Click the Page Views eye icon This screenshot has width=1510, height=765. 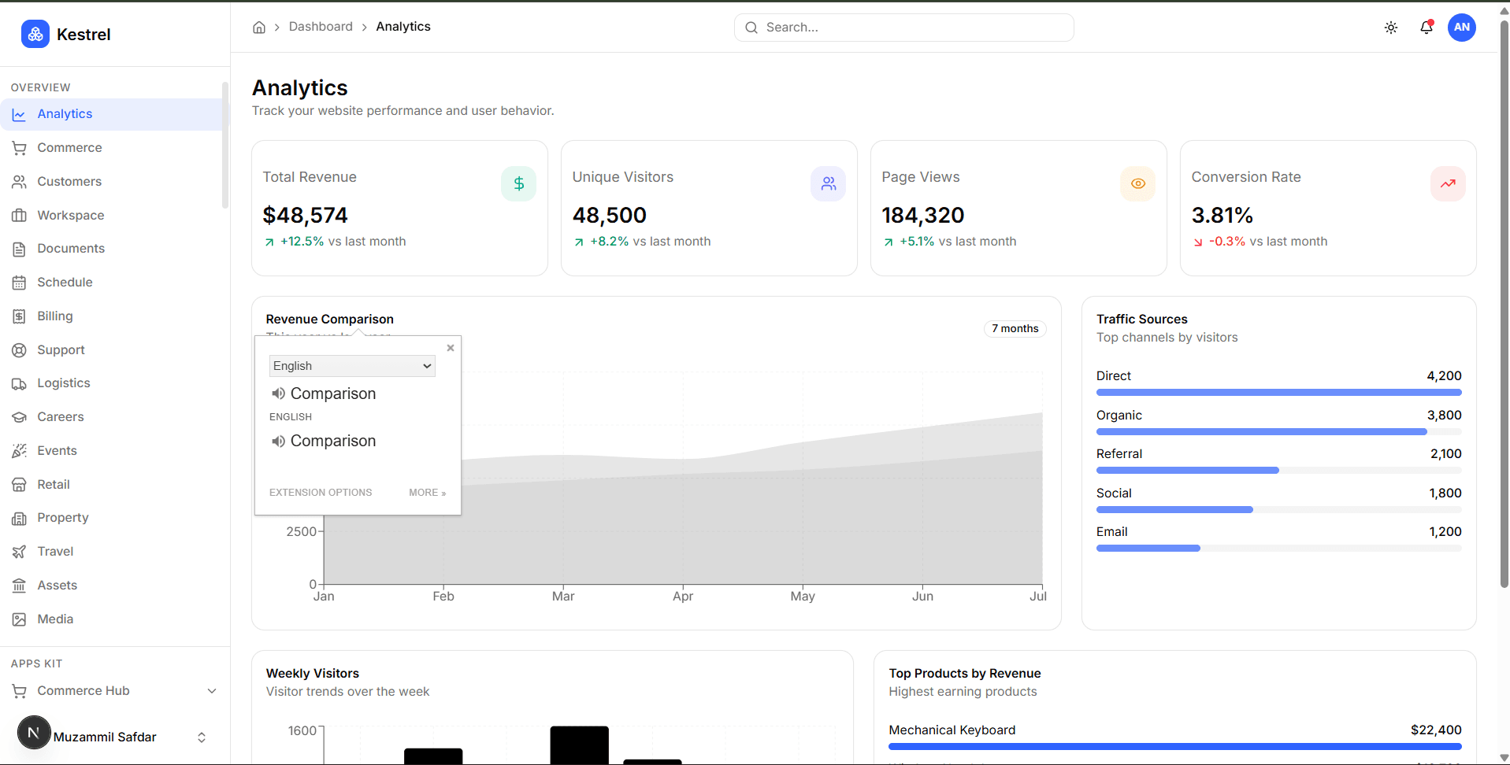[1137, 183]
